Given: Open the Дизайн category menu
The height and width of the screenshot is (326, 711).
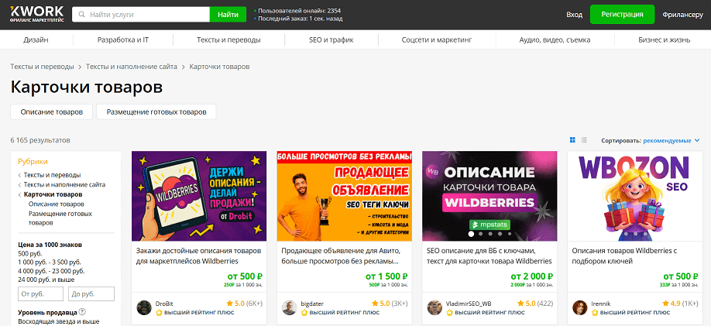Looking at the screenshot, I should coord(36,40).
